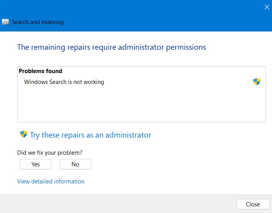Click the 'Did we fix your problem?' label
Viewport: 272px width, 213px height.
point(50,153)
